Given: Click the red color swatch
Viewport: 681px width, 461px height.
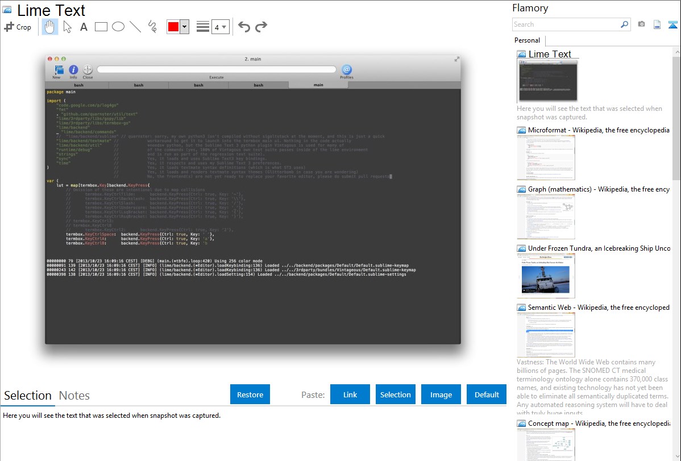Looking at the screenshot, I should pyautogui.click(x=173, y=27).
